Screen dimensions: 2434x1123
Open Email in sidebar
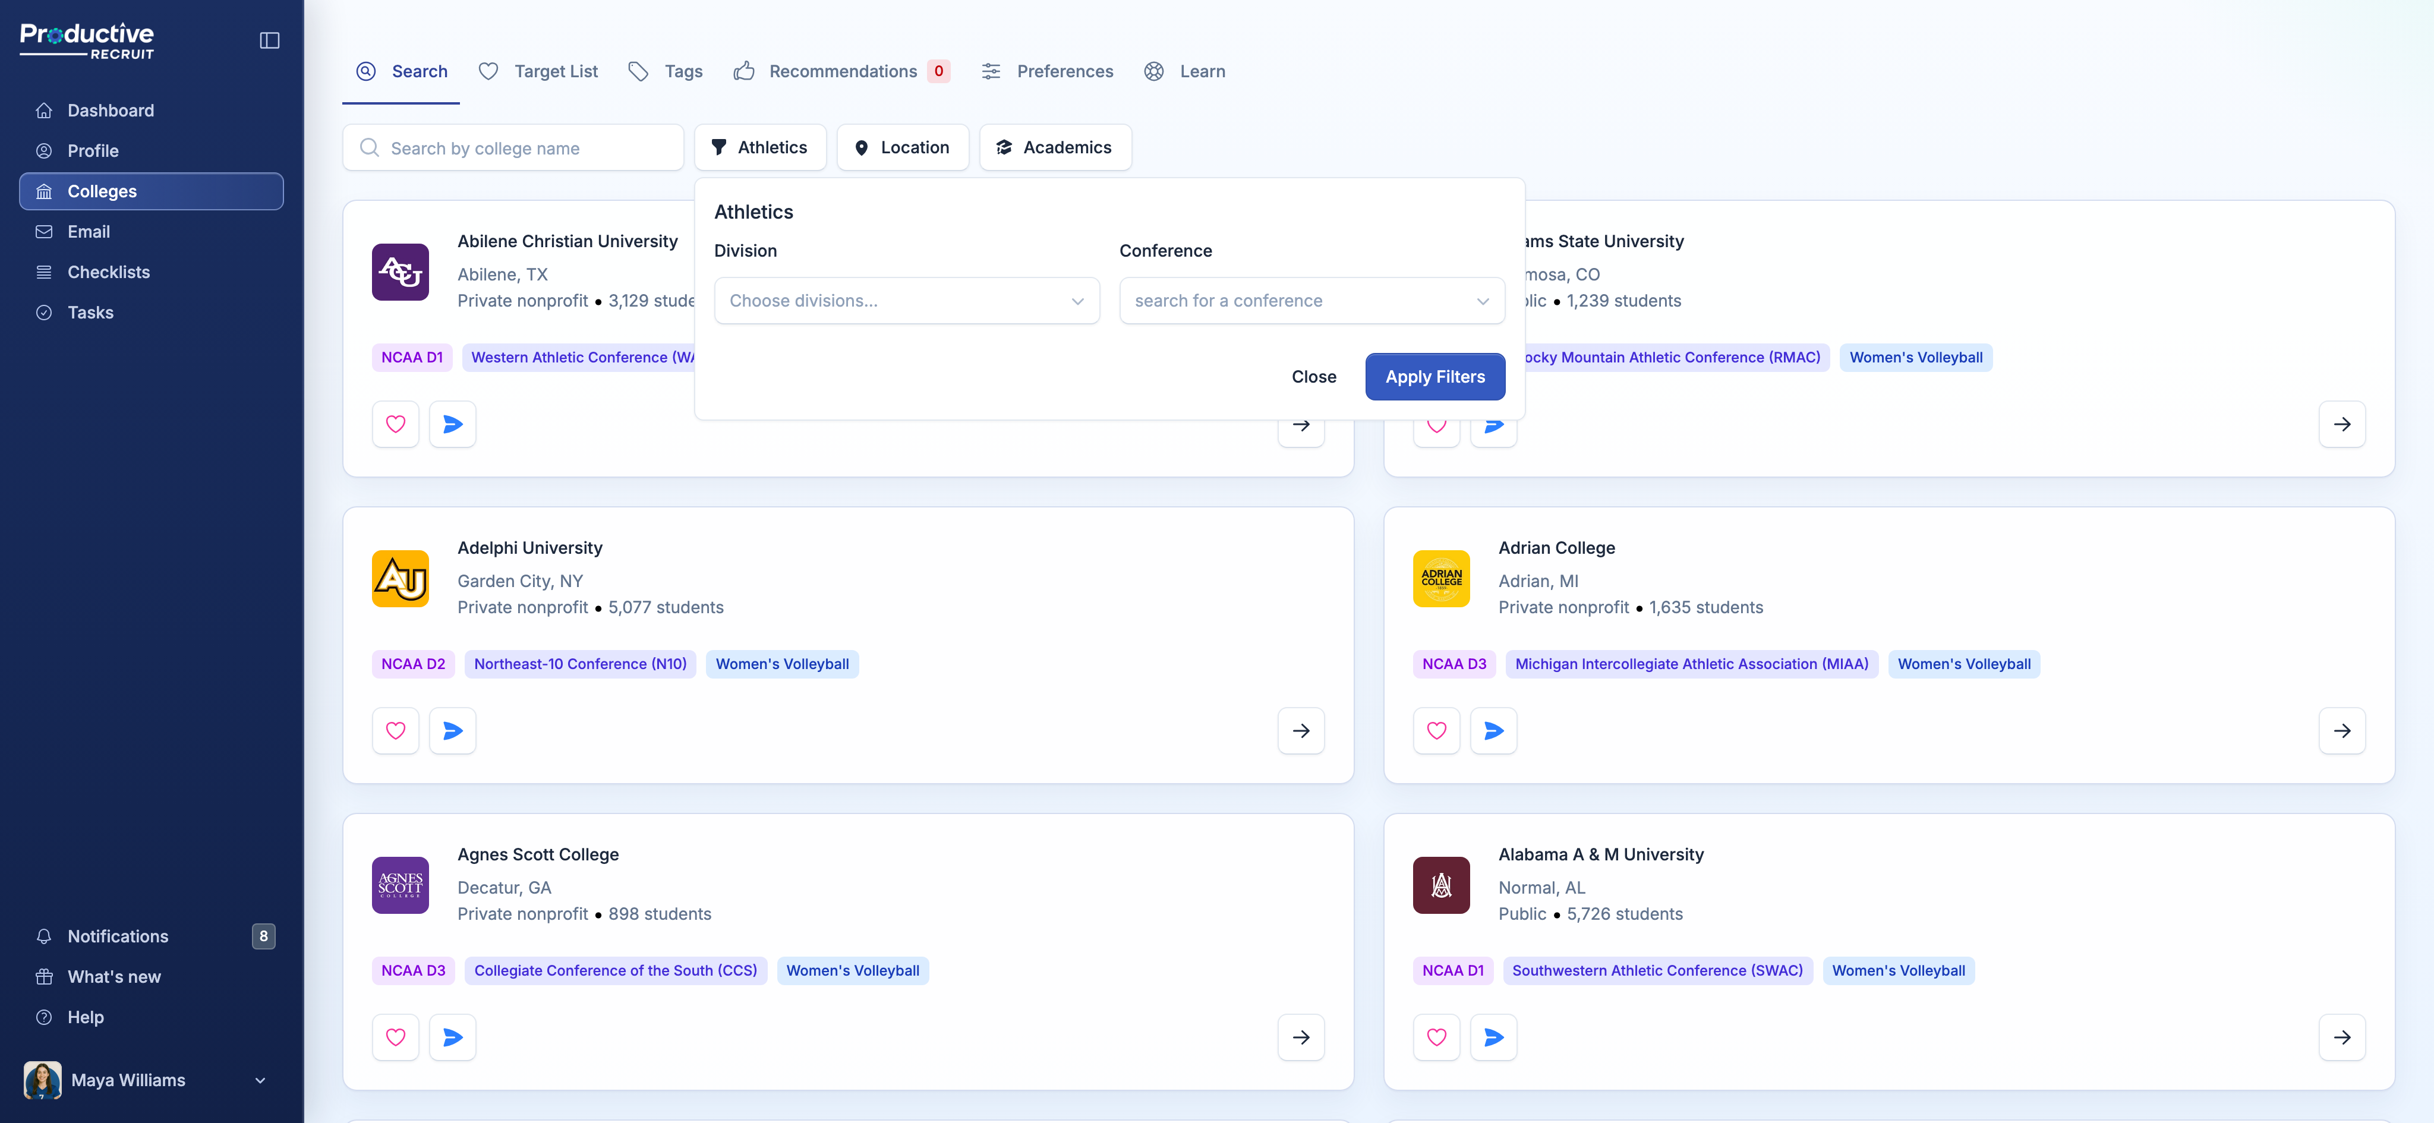151,232
